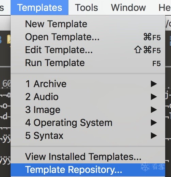The height and width of the screenshot is (177, 171).
Task: Click the arrow beside 4 Operating System
Action: (x=154, y=123)
